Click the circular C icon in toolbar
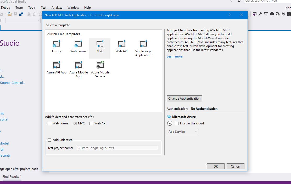Image resolution: width=291 pixels, height=184 pixels. [x=283, y=14]
